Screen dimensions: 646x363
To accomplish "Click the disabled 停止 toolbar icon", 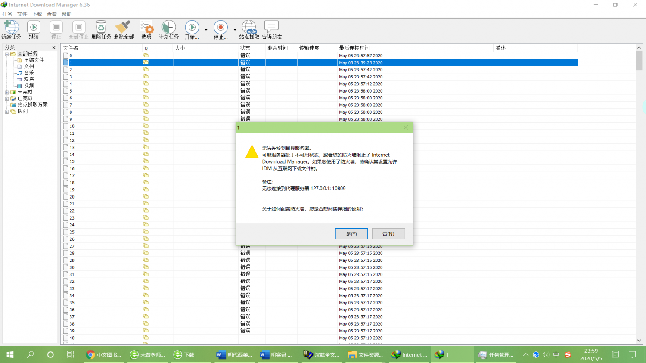I will click(x=56, y=29).
